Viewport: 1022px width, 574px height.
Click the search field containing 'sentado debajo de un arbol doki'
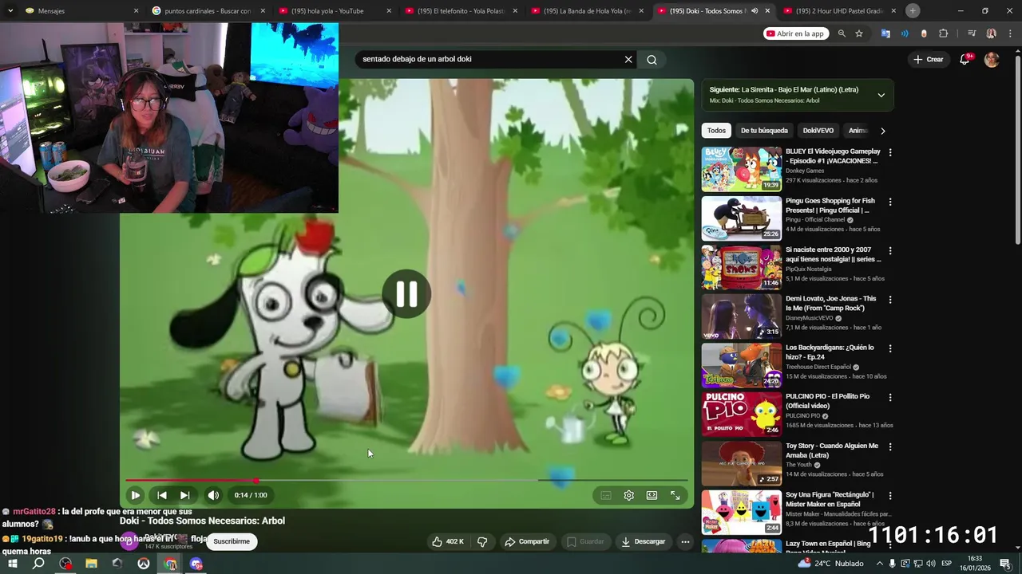point(487,59)
